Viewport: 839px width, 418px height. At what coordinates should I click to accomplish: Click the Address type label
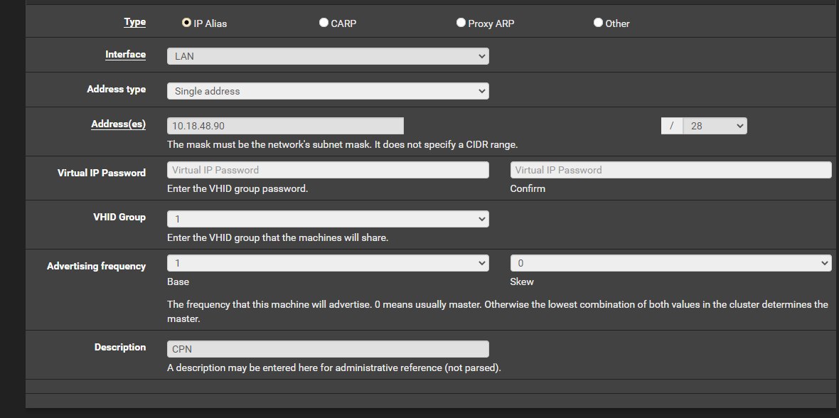coord(116,90)
